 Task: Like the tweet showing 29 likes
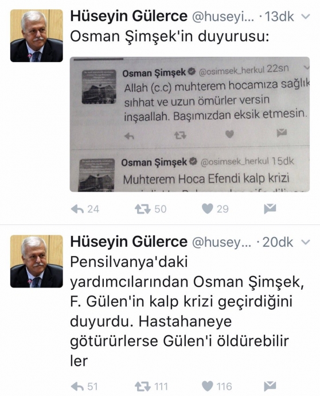coord(208,209)
